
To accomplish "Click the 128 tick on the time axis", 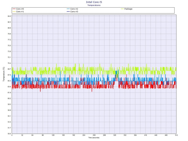I will pyautogui.click(x=53, y=135).
